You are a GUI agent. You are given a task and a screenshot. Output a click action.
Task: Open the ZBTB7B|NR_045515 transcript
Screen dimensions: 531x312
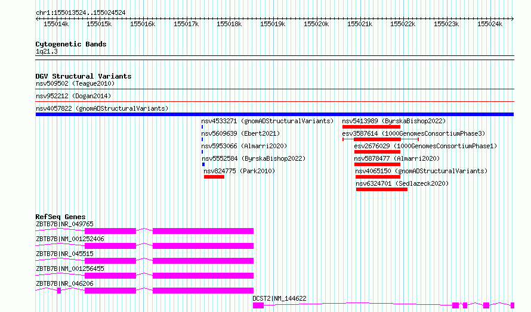point(64,254)
